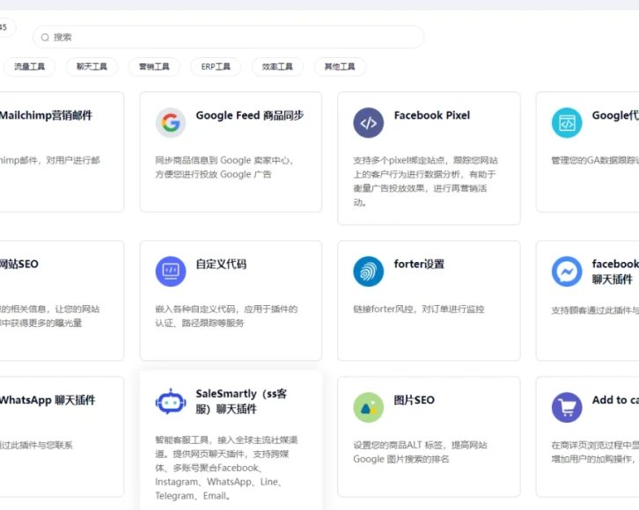The image size is (639, 510).
Task: Filter by 聊天工具 category
Action: pyautogui.click(x=92, y=67)
